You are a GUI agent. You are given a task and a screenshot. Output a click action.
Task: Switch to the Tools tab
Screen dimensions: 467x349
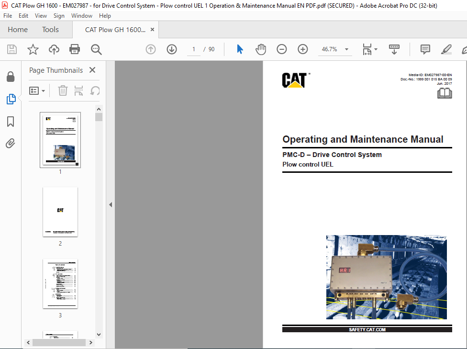[x=50, y=30]
